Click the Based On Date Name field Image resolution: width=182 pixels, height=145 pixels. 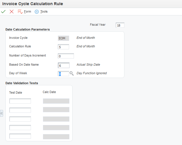(64, 65)
